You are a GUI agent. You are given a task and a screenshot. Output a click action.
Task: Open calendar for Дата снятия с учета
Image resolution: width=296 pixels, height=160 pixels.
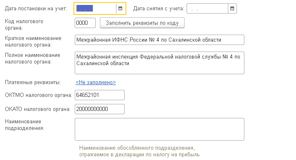(232, 9)
